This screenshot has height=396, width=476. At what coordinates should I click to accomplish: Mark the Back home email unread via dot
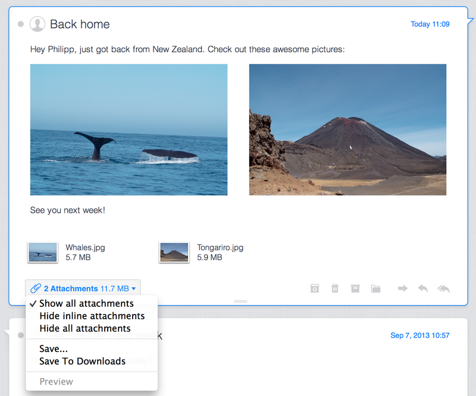(21, 24)
